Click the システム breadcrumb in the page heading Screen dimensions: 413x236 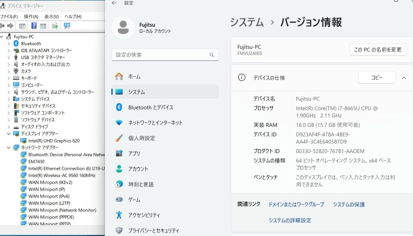click(x=247, y=22)
